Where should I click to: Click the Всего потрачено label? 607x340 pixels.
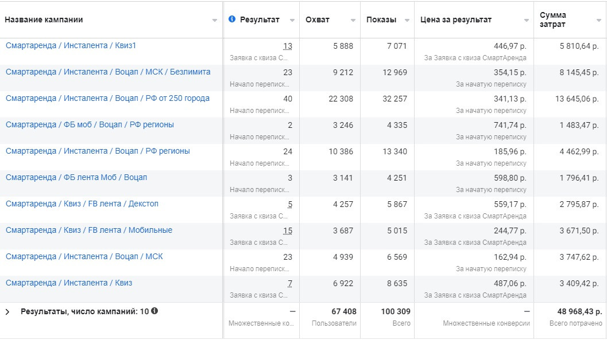pyautogui.click(x=575, y=323)
